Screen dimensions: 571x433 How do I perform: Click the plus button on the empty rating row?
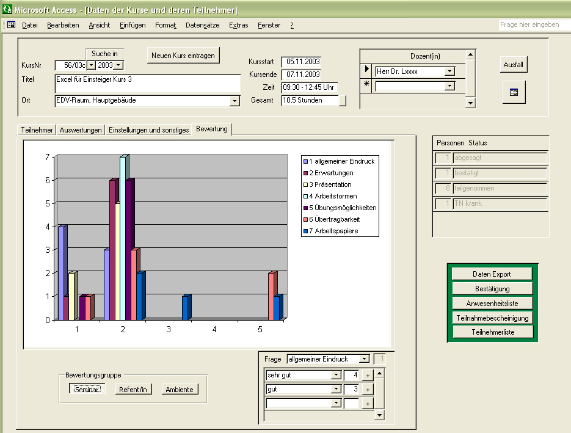coord(368,404)
